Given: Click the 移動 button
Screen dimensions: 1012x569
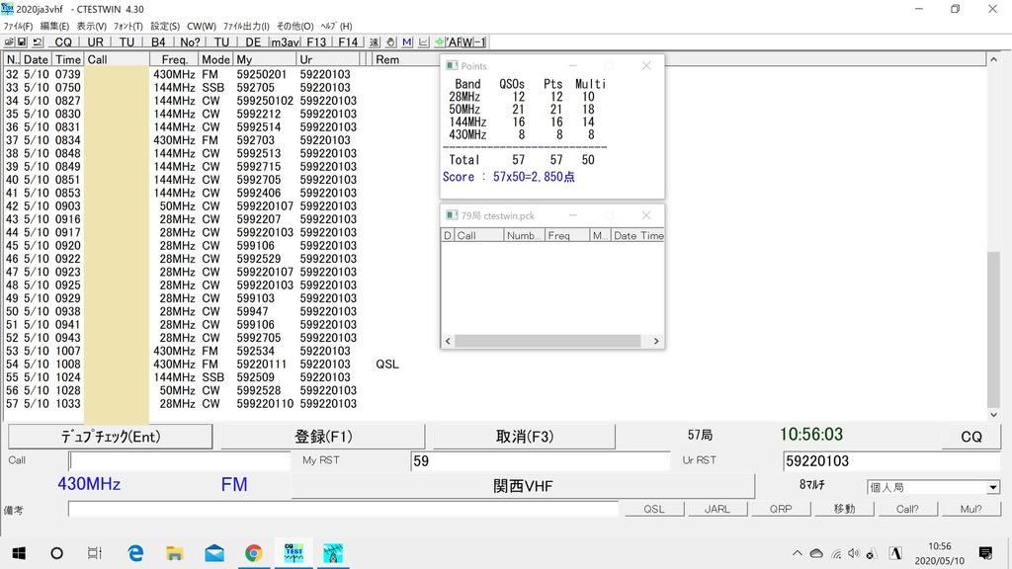Looking at the screenshot, I should [x=844, y=509].
